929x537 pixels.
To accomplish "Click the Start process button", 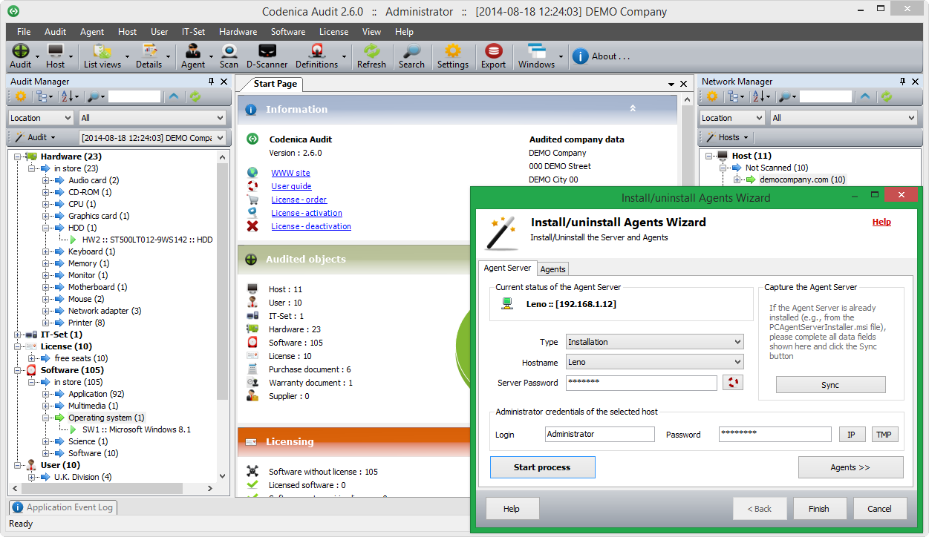I will 542,467.
